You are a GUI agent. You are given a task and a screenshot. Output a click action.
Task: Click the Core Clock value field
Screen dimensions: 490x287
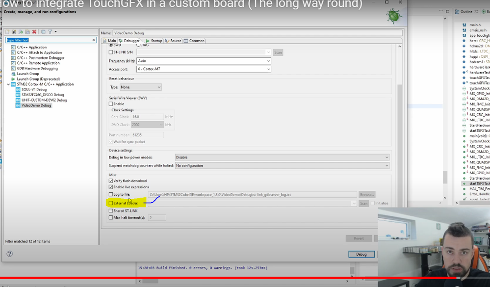(x=147, y=117)
